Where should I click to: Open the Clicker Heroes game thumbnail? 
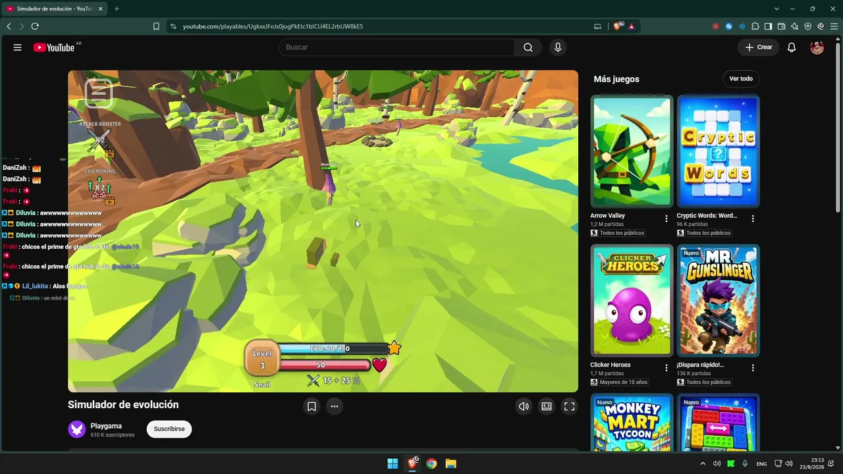click(x=632, y=301)
